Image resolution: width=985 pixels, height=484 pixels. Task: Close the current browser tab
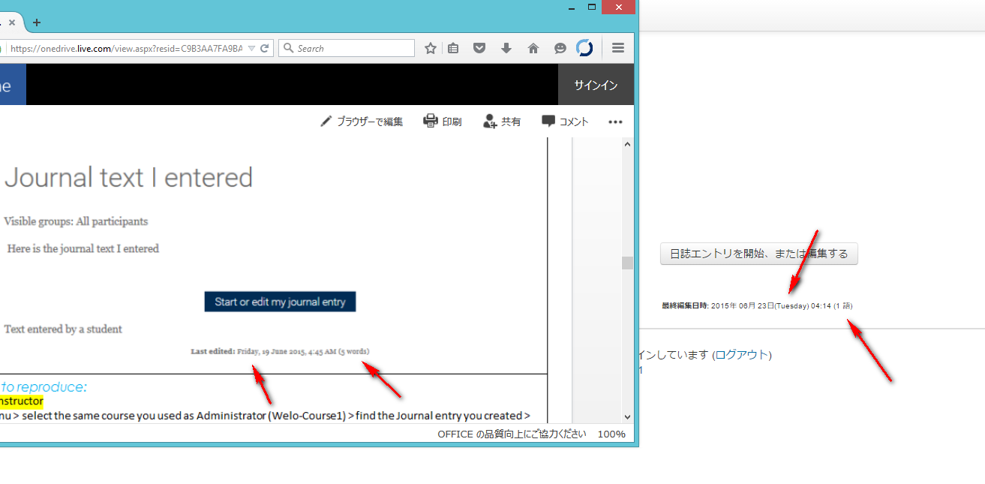pyautogui.click(x=12, y=23)
